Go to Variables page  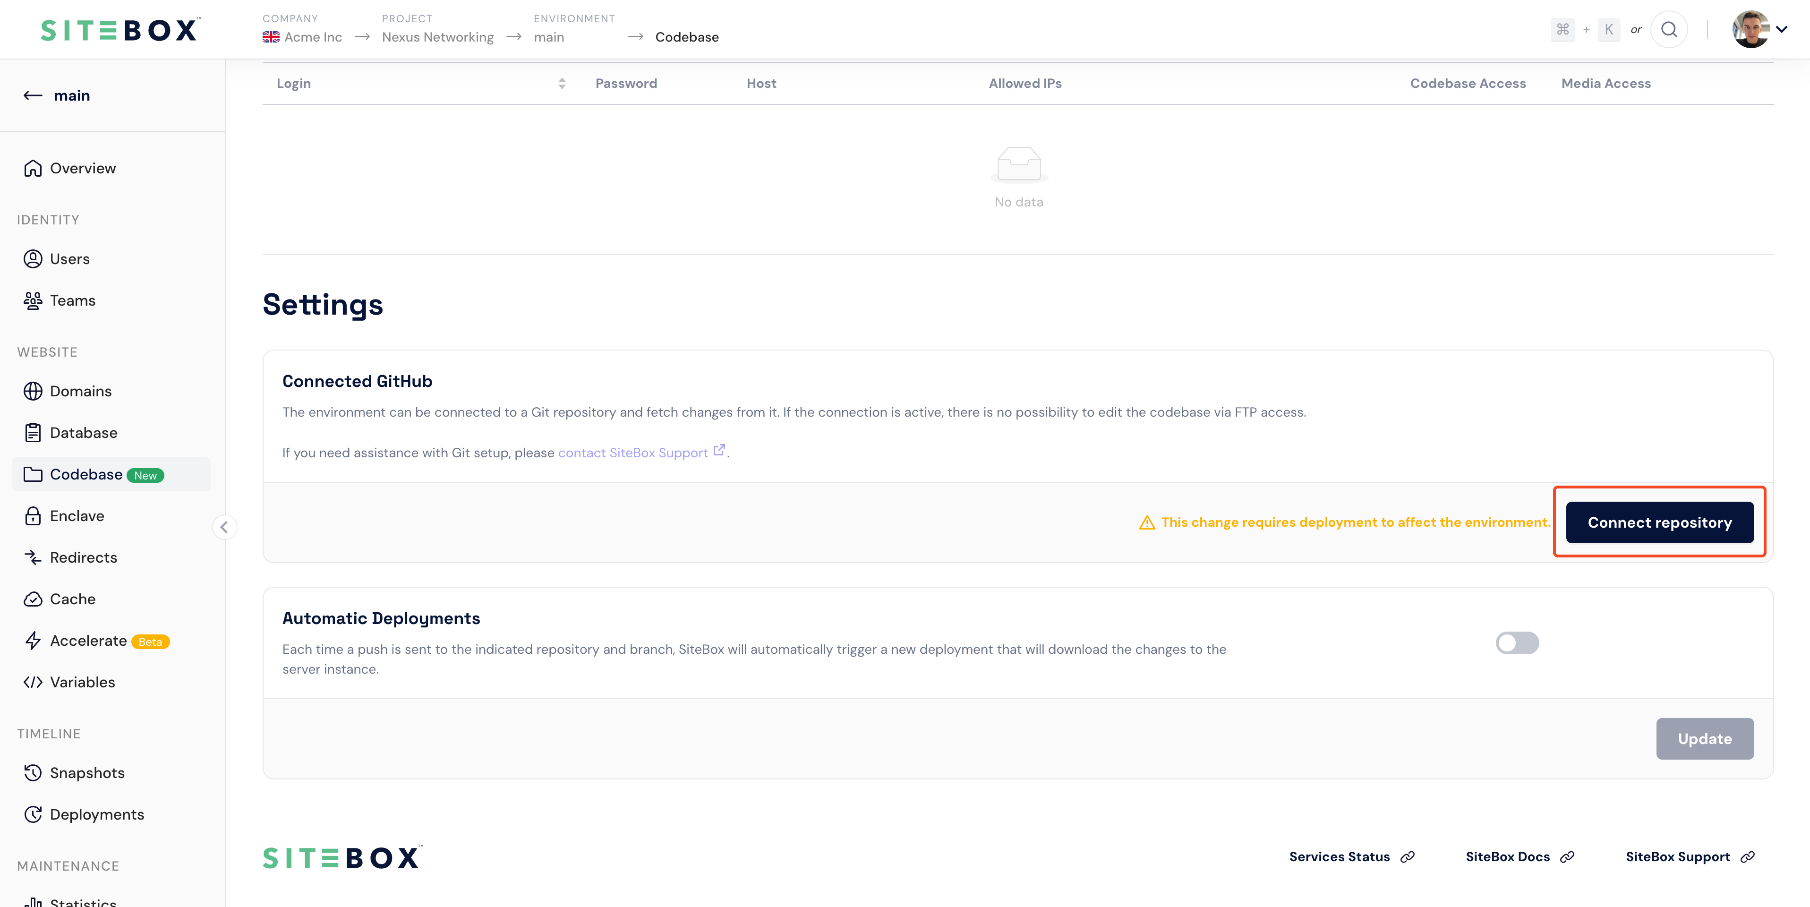click(x=112, y=682)
